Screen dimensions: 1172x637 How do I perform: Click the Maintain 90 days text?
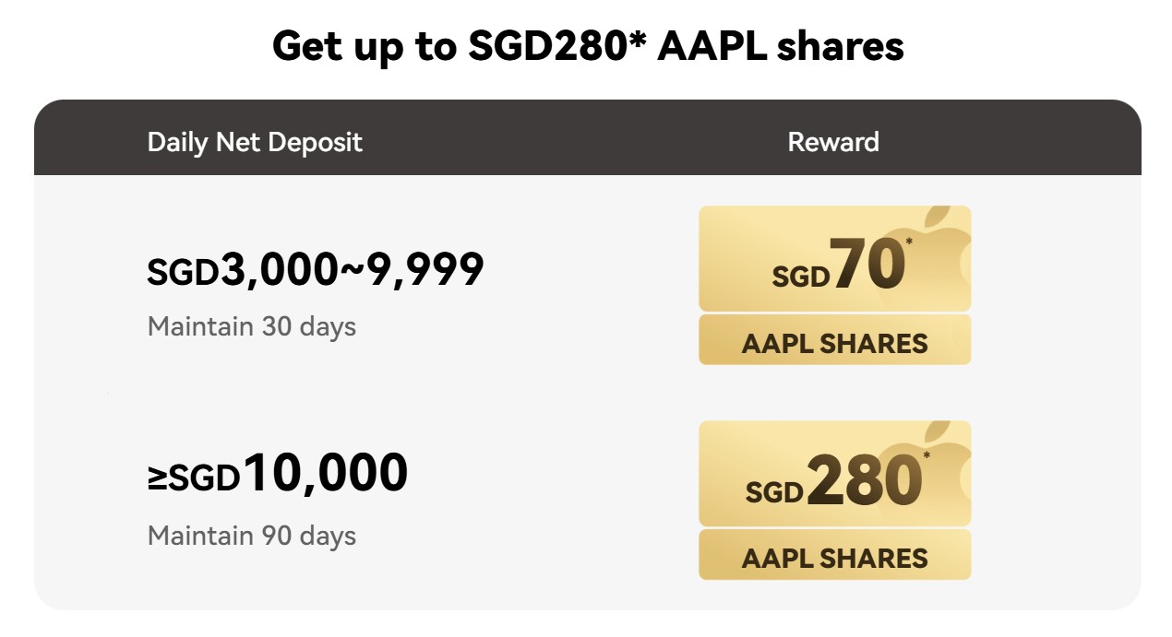(x=251, y=536)
